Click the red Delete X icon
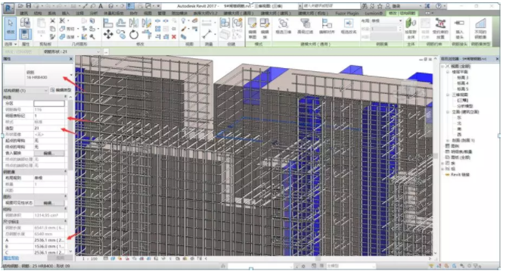Screen dimensions: 509x274 [174, 37]
